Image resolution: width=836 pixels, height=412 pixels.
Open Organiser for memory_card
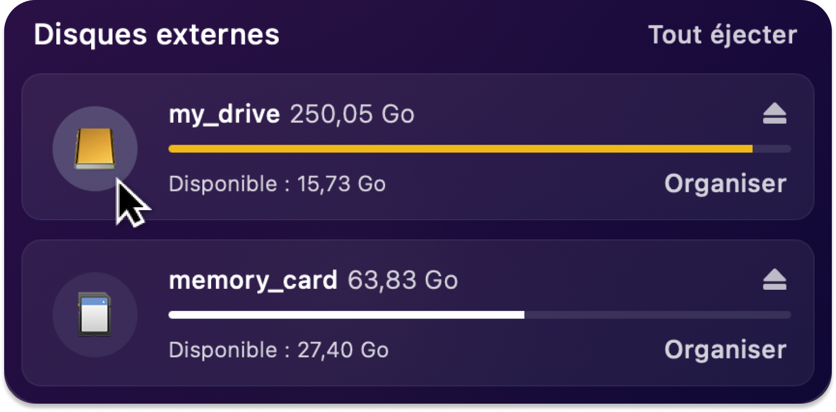click(725, 350)
